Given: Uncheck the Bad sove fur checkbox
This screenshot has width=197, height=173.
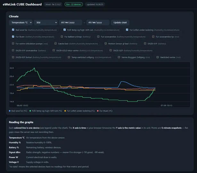Looking at the screenshot, I should click(x=13, y=30).
